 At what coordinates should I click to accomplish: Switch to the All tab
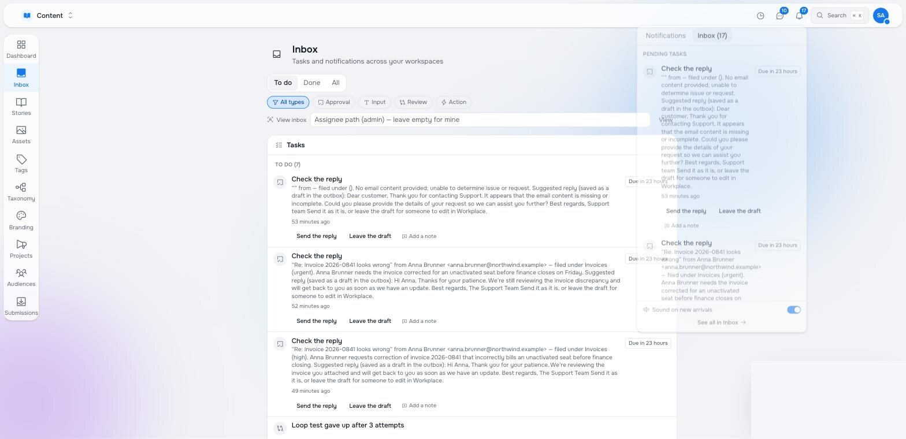(x=336, y=83)
